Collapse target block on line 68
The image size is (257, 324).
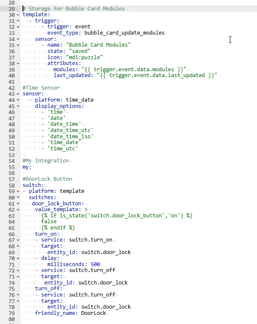click(18, 246)
